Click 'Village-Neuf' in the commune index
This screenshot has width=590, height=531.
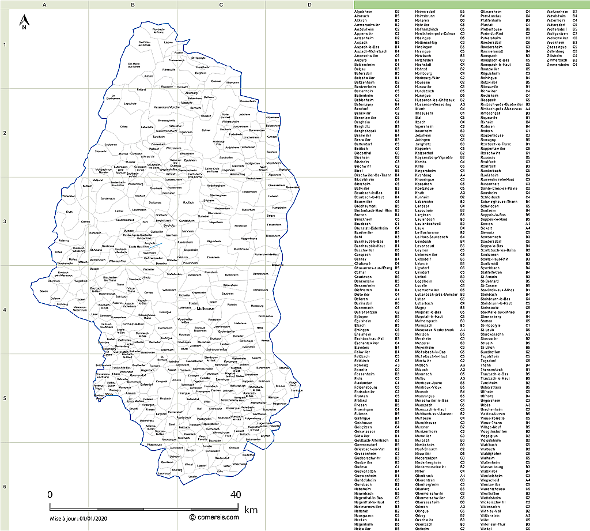[x=491, y=427]
